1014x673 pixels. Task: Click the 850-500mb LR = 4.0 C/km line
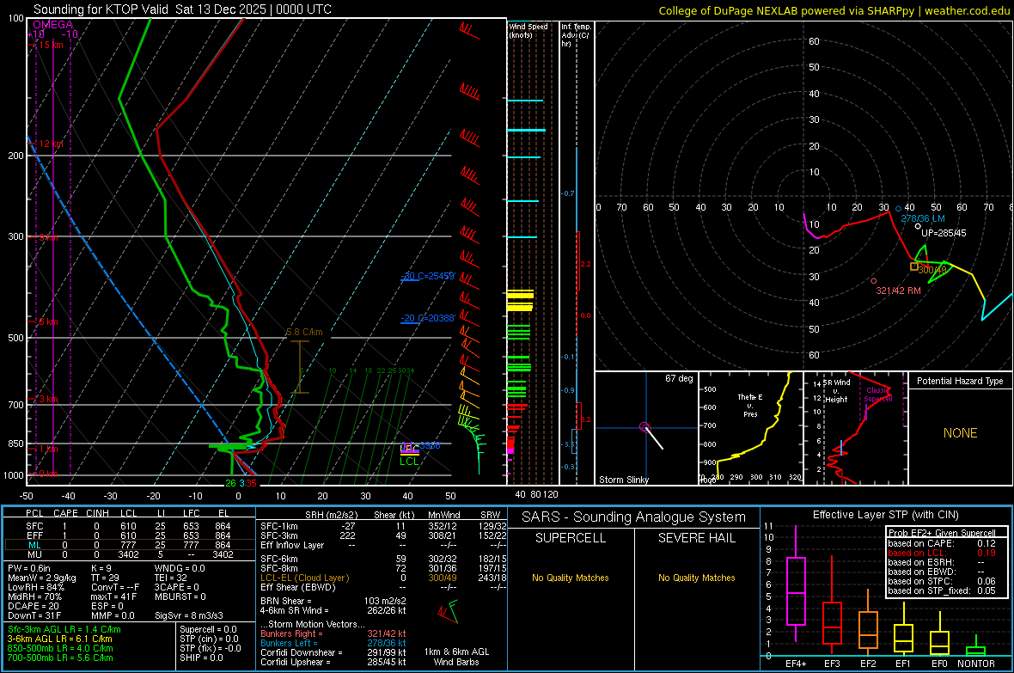60,648
